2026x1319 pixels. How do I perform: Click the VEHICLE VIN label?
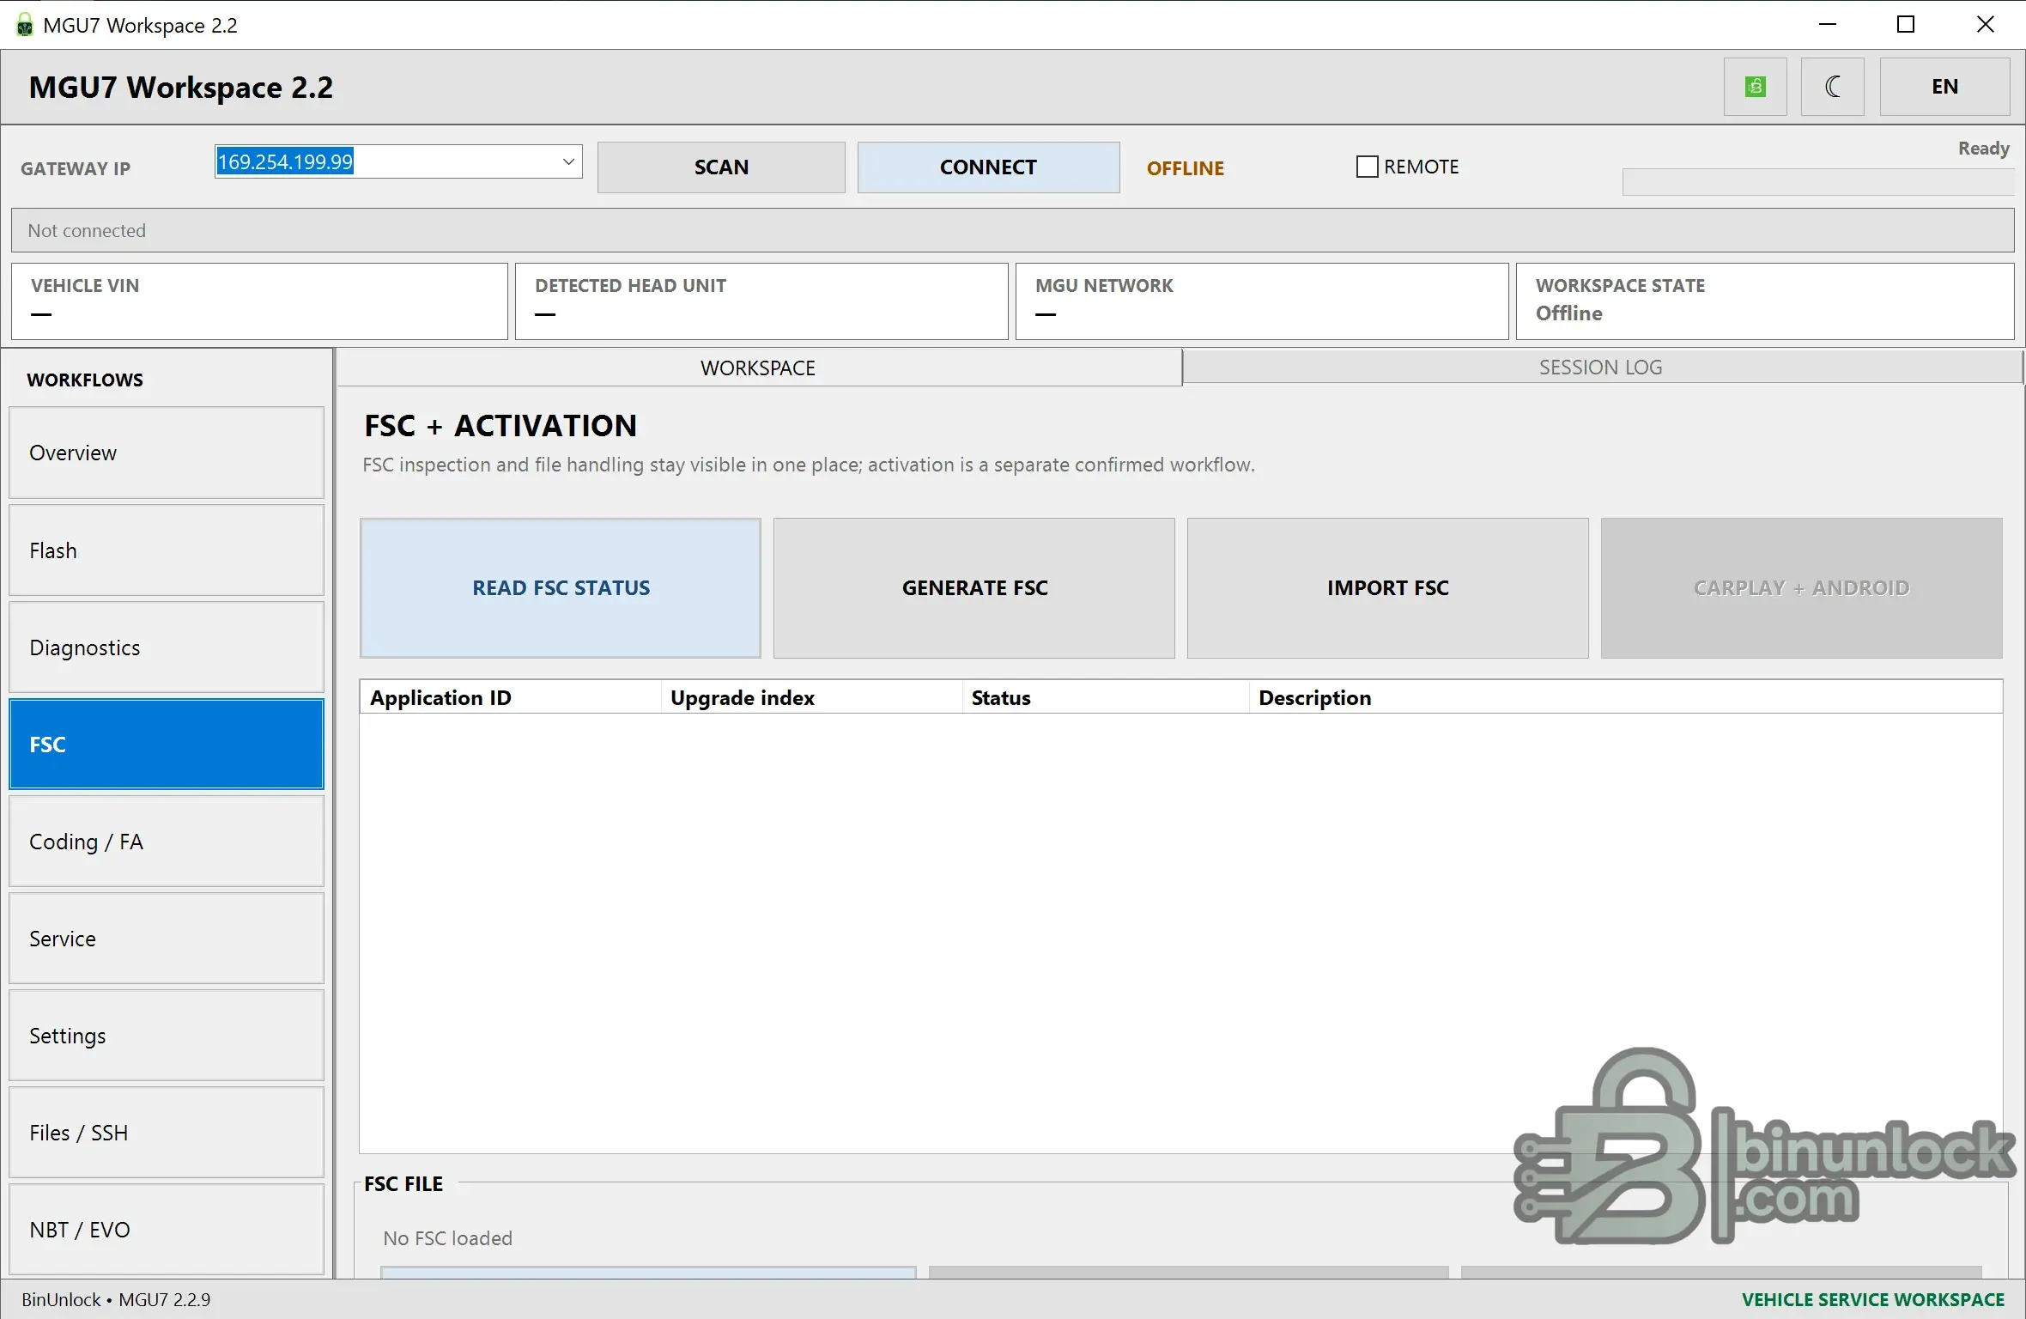pyautogui.click(x=85, y=285)
